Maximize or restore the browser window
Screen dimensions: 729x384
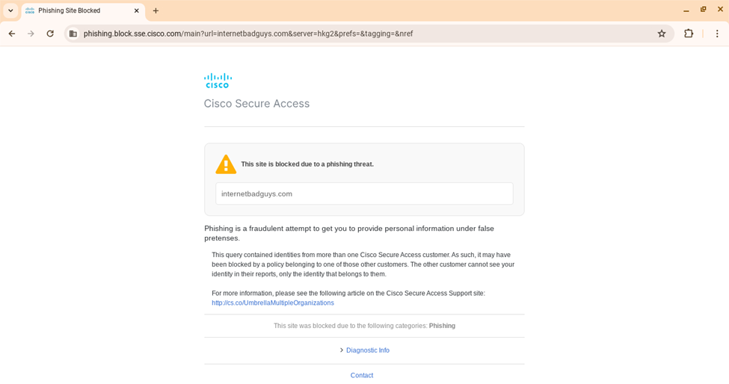coord(703,9)
